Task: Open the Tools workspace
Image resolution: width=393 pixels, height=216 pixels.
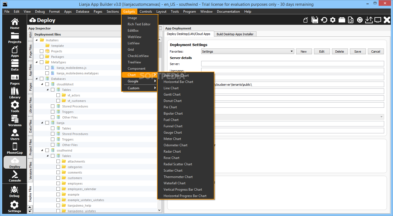Action: (x=15, y=107)
